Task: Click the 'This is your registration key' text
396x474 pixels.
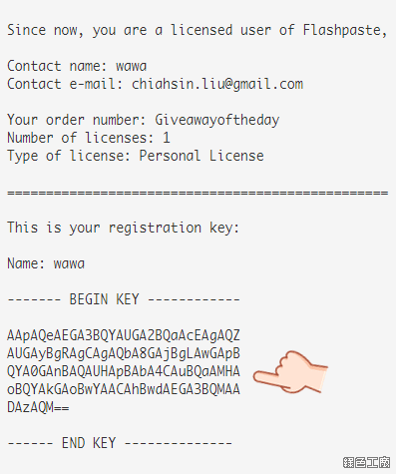Action: pos(124,228)
